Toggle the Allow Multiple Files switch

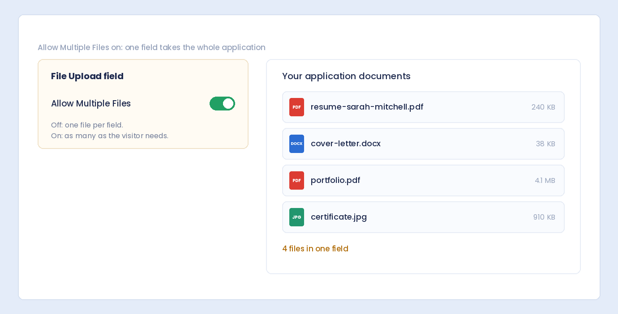[x=222, y=104]
